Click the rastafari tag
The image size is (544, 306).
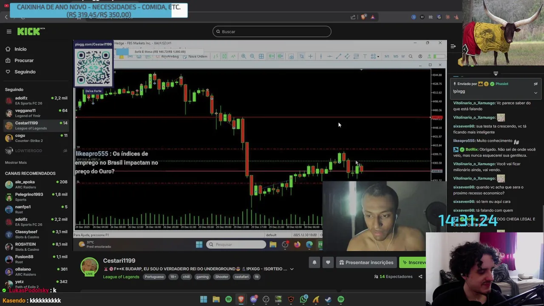[241, 277]
